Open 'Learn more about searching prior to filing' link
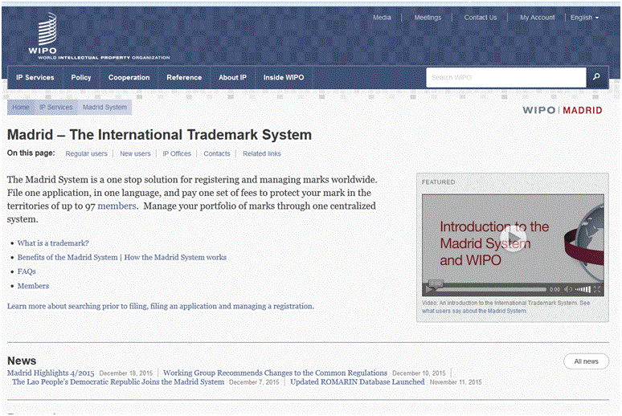 pos(161,306)
